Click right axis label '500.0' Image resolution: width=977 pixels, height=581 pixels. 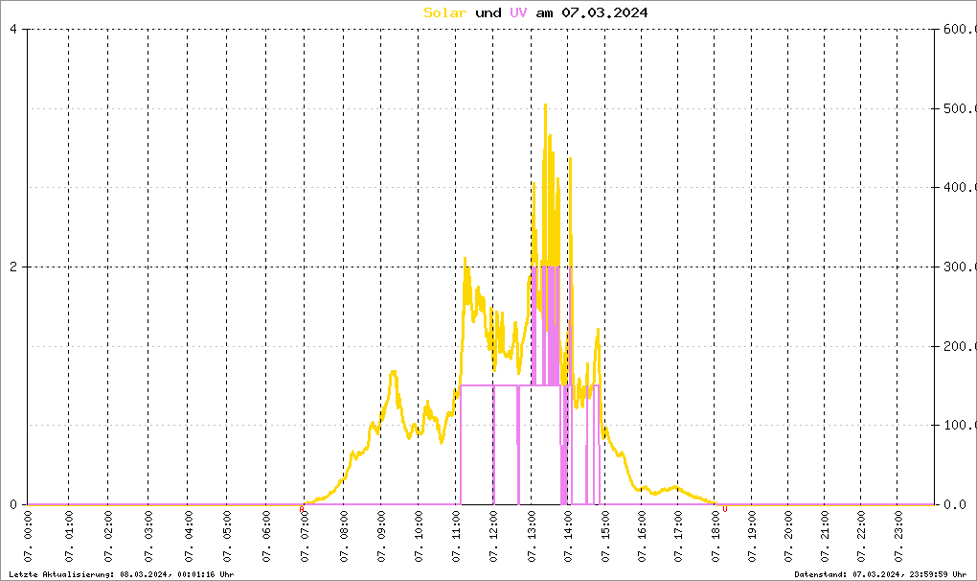click(958, 108)
